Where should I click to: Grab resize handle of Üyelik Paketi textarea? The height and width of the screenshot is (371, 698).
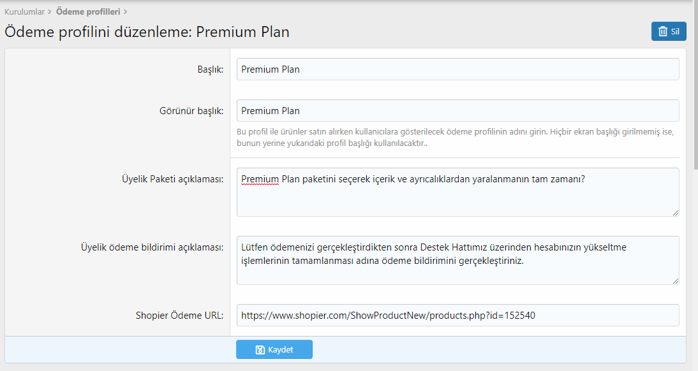675,213
